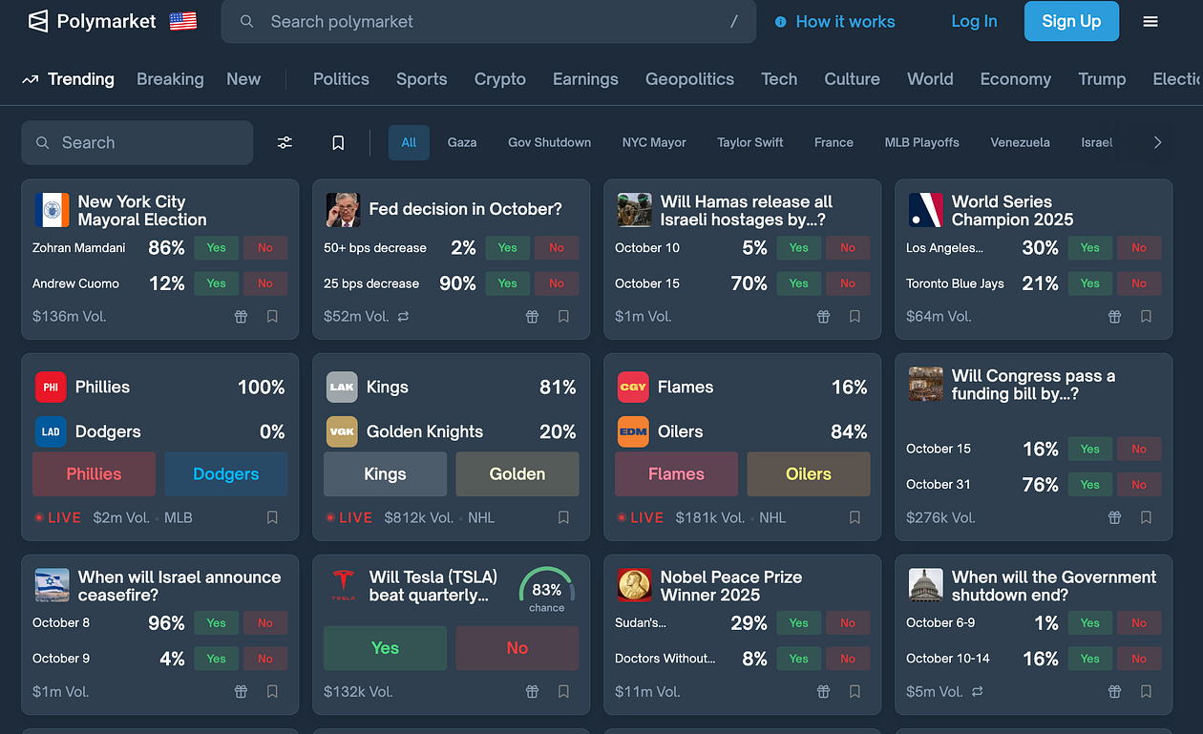Viewport: 1203px width, 734px height.
Task: Bookmark the World Series Champion 2025 card
Action: click(x=1146, y=316)
